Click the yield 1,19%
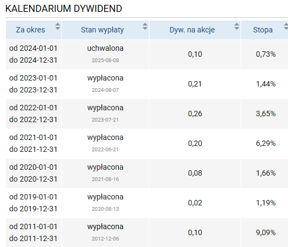This screenshot has height=247, width=288. tap(266, 203)
